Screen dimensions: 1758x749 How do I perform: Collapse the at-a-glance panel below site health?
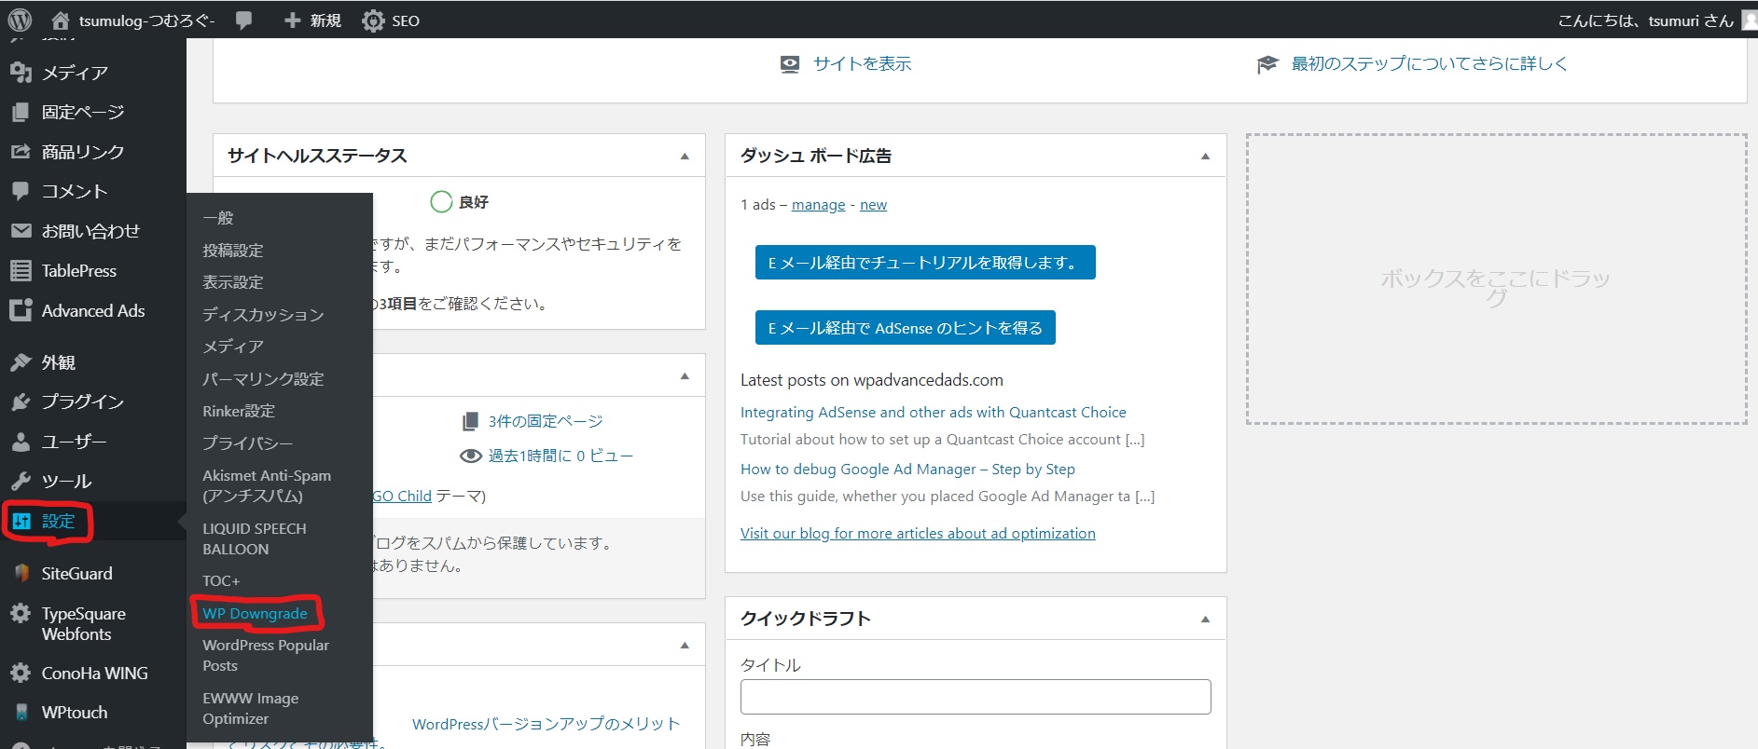click(685, 376)
